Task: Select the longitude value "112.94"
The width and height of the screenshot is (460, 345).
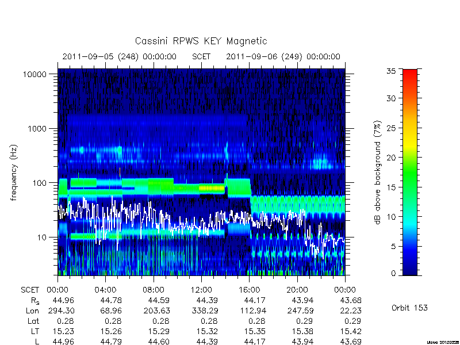Action: coord(253,310)
